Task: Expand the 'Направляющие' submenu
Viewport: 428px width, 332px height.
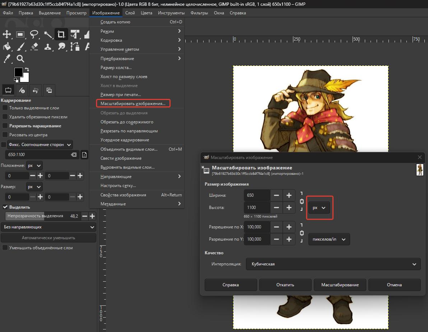Action: pos(137,177)
